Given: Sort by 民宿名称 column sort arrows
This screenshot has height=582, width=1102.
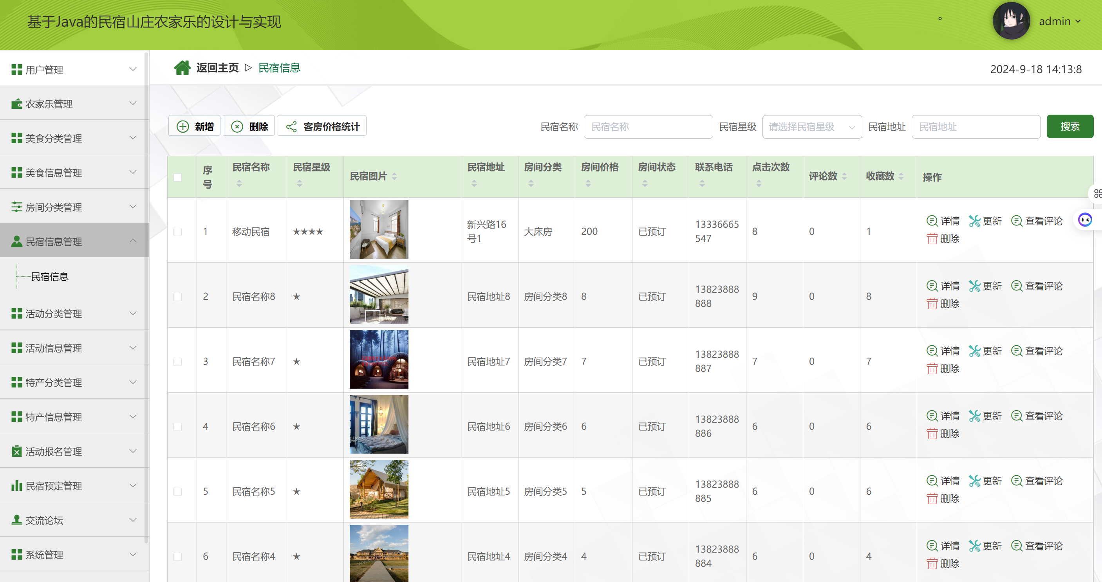Looking at the screenshot, I should pyautogui.click(x=239, y=184).
